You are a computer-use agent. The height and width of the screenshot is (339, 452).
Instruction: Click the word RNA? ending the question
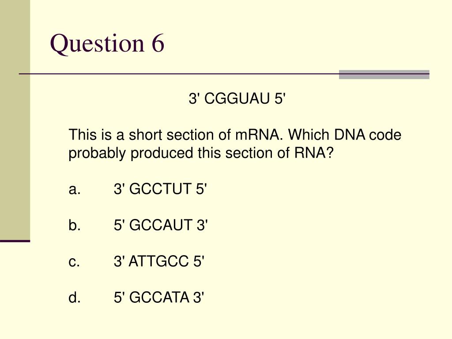point(314,153)
